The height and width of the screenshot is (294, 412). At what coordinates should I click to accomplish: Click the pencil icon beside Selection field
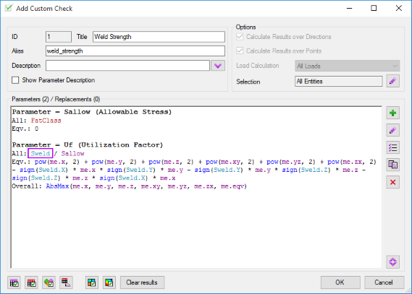pos(393,81)
